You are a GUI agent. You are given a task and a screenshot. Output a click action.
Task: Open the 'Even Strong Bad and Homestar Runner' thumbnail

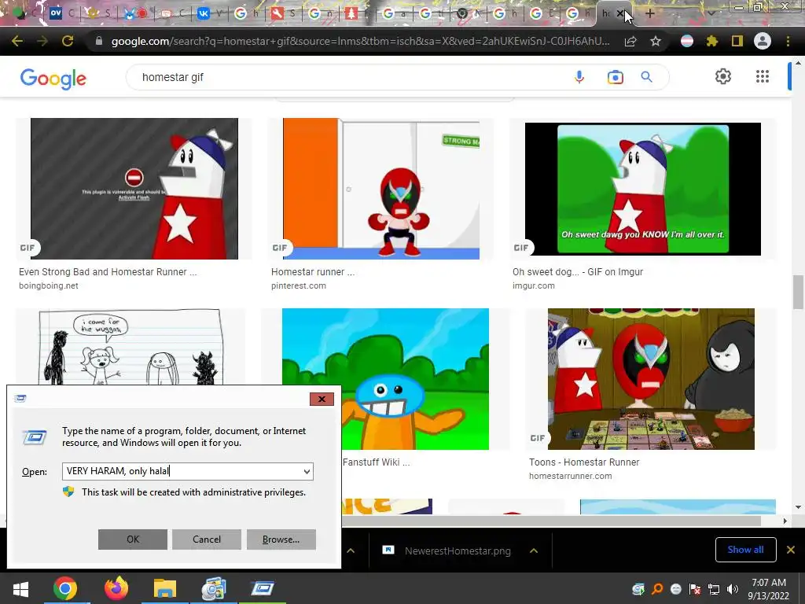(x=134, y=189)
